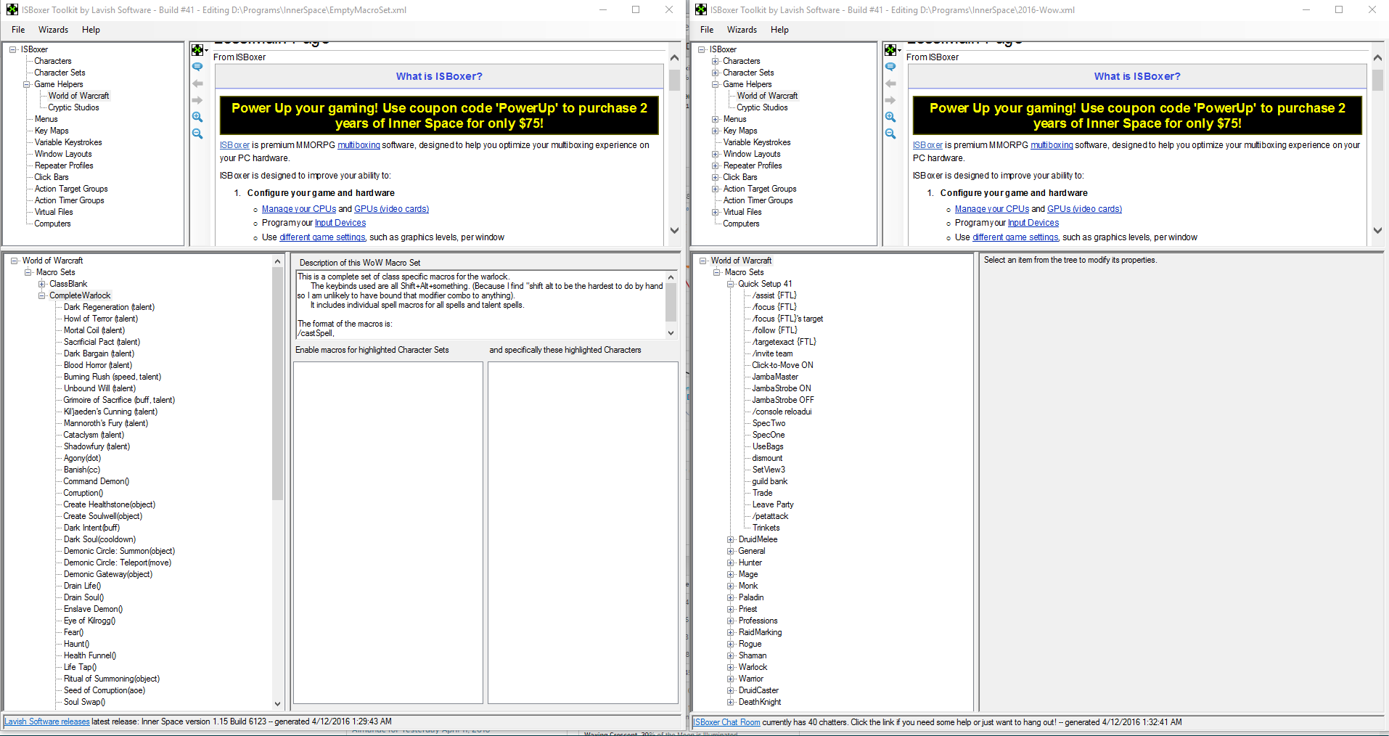Viewport: 1389px width, 736px height.
Task: Click the highlighted Character Sets list box
Action: (388, 533)
